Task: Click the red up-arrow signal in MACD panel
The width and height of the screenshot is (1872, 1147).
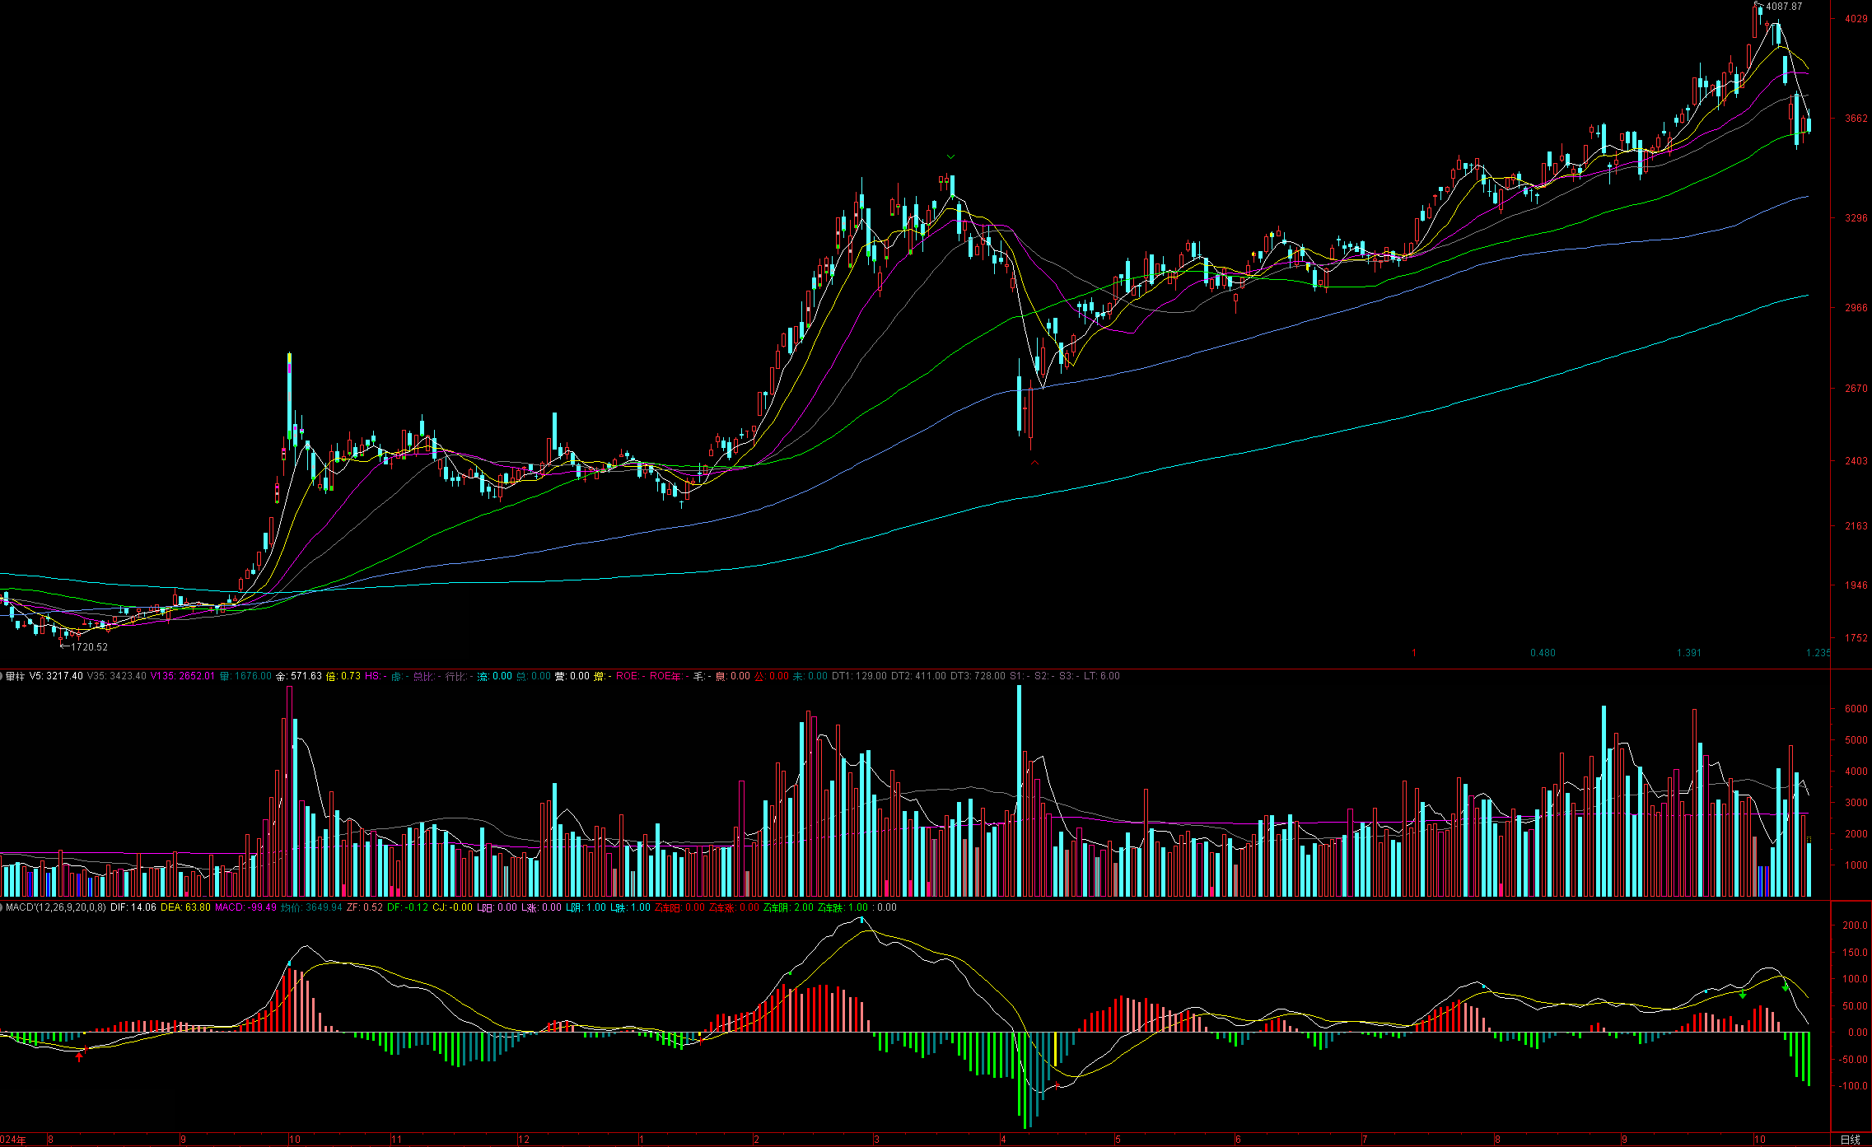Action: tap(79, 1056)
